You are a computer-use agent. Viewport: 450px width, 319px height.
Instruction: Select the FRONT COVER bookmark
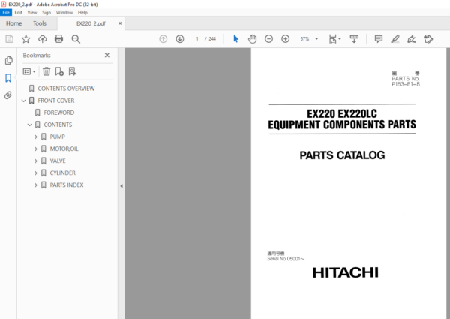click(56, 101)
